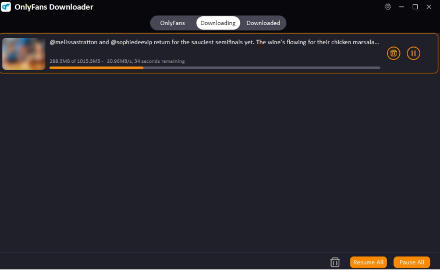
Task: Click the 288.3MB of 1015.3MB status text
Action: click(x=74, y=61)
